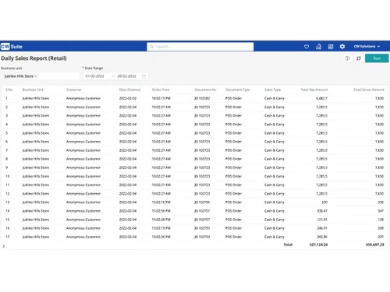The image size is (390, 292).
Task: Click the magnifier icon in search bar
Action: point(151,47)
